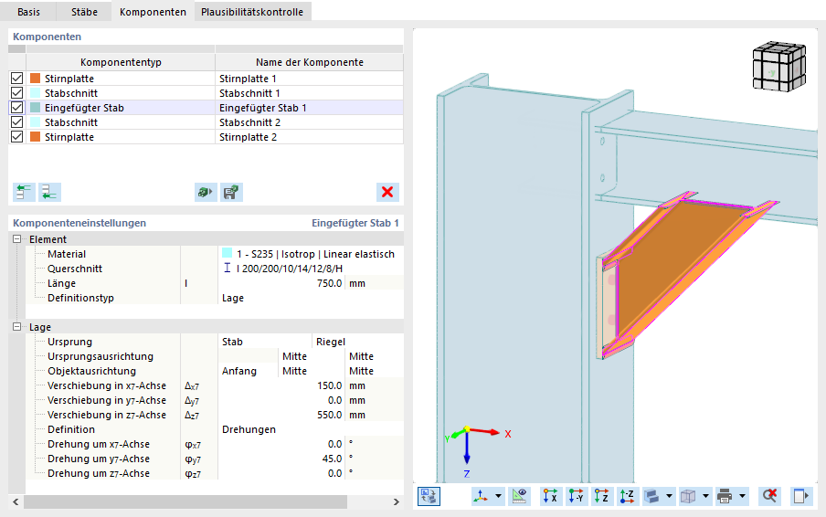This screenshot has height=517, width=826.
Task: Set view in Z direction
Action: coord(601,496)
